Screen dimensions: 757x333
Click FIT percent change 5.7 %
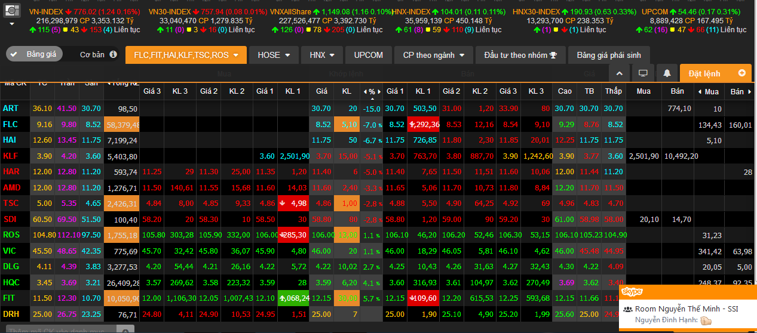pos(372,298)
